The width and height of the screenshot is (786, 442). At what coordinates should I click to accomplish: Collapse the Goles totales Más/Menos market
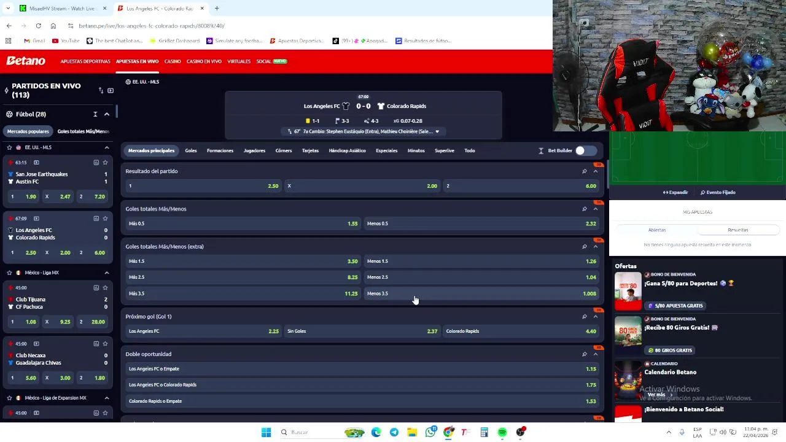click(x=595, y=209)
